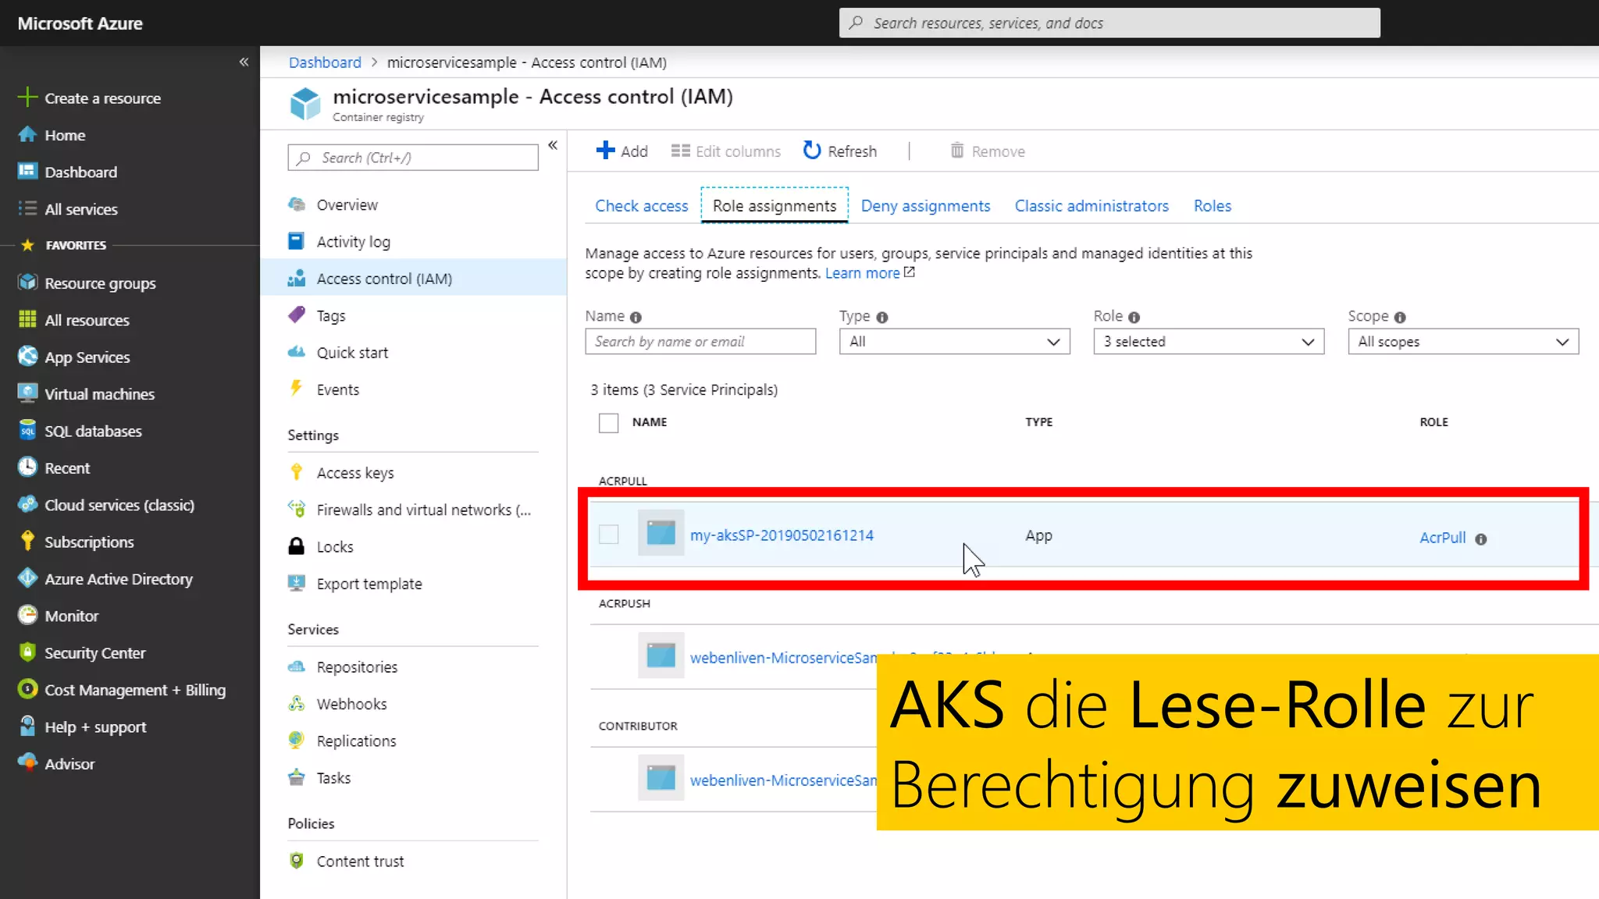Screen dimensions: 1599x899
Task: Open Help + support icon
Action: coord(27,726)
